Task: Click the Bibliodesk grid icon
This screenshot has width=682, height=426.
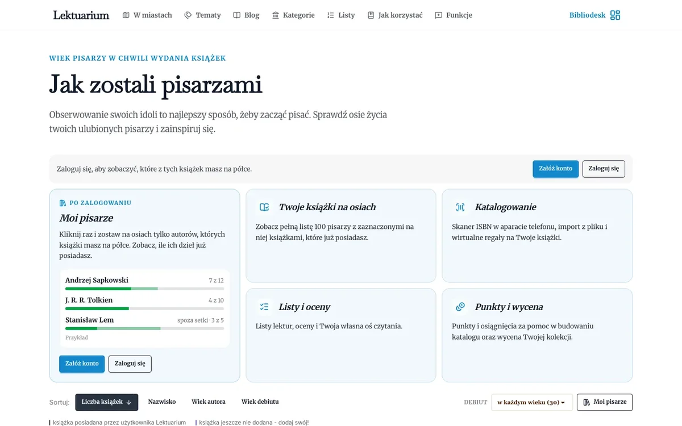Action: 615,15
